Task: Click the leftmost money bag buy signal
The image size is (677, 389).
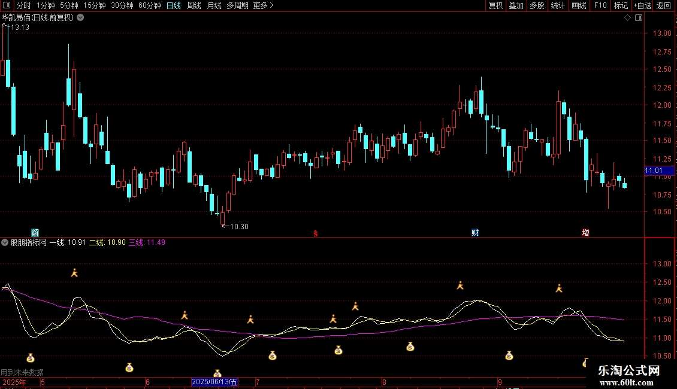Action: 30,358
